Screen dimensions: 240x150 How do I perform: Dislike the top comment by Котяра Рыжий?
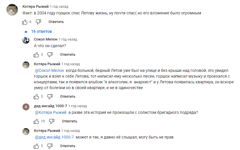pos(39,22)
